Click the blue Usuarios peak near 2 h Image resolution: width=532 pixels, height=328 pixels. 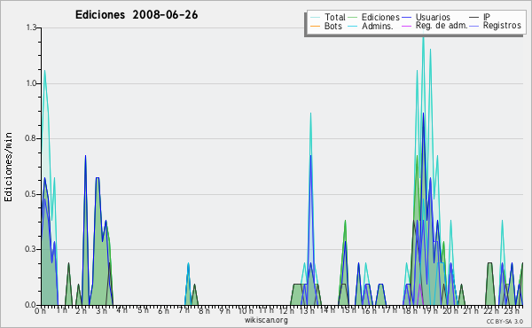pyautogui.click(x=85, y=156)
